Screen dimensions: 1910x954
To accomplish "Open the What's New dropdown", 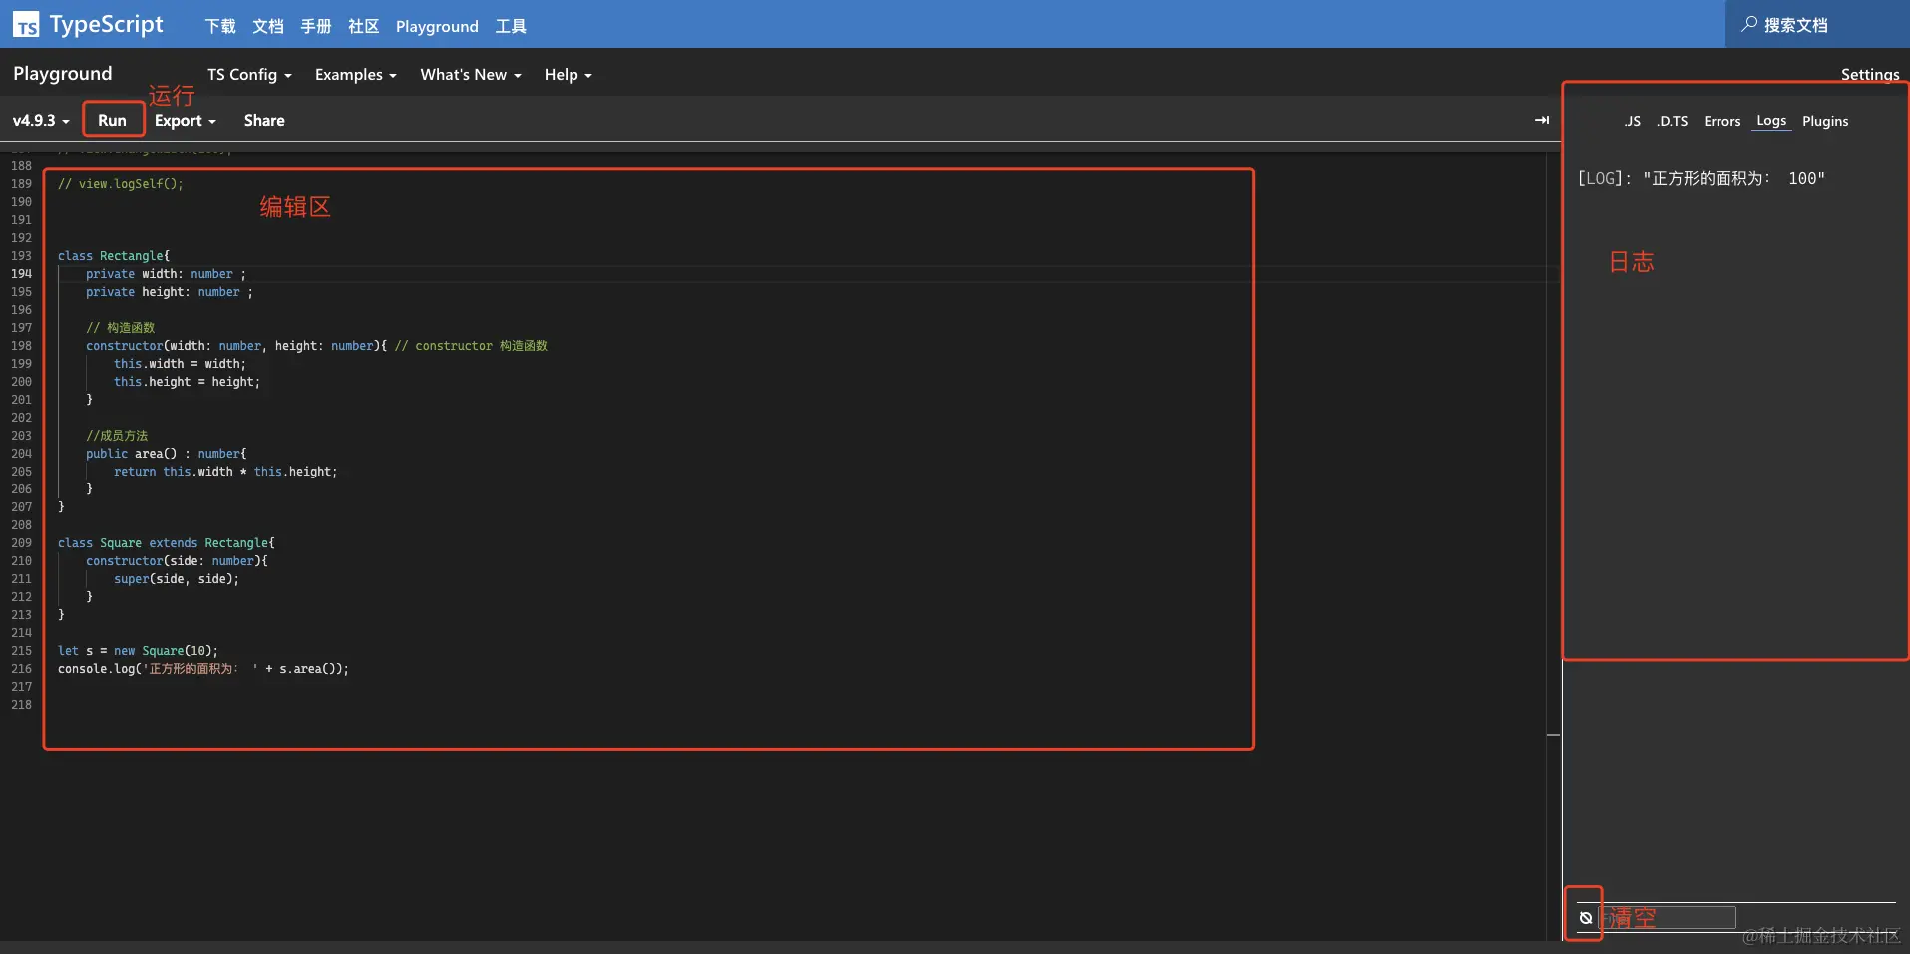I will [471, 75].
